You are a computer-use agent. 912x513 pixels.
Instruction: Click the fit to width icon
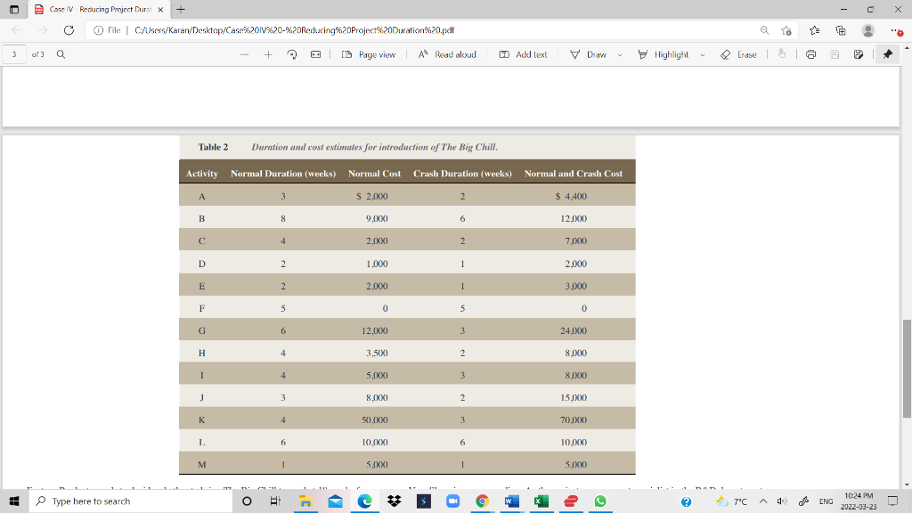(x=316, y=54)
